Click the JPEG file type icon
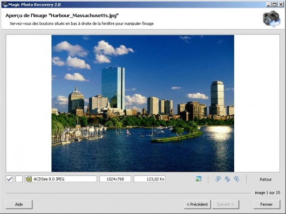This screenshot has height=214, width=286. pos(29,179)
